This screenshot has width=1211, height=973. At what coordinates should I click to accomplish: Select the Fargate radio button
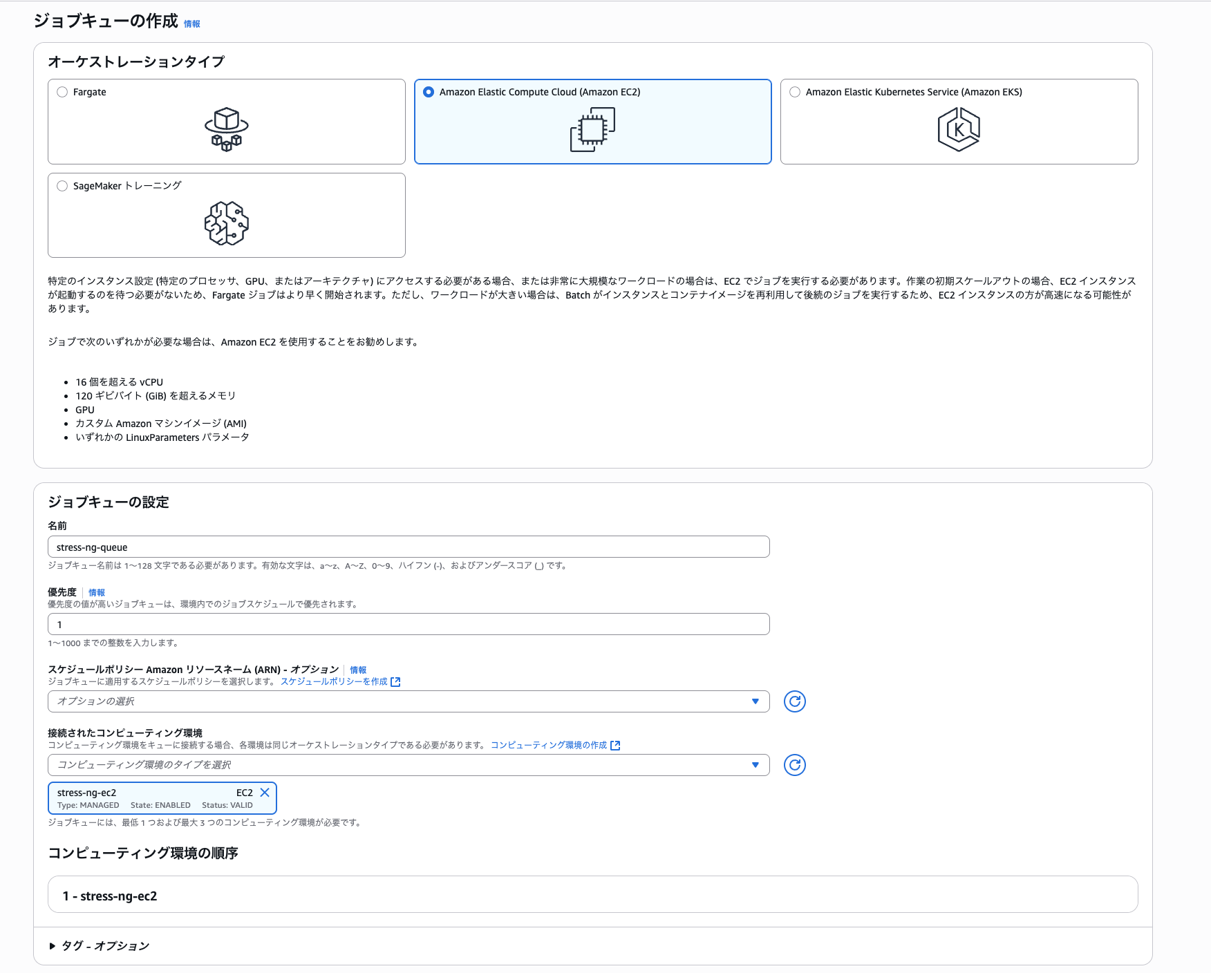pos(62,92)
